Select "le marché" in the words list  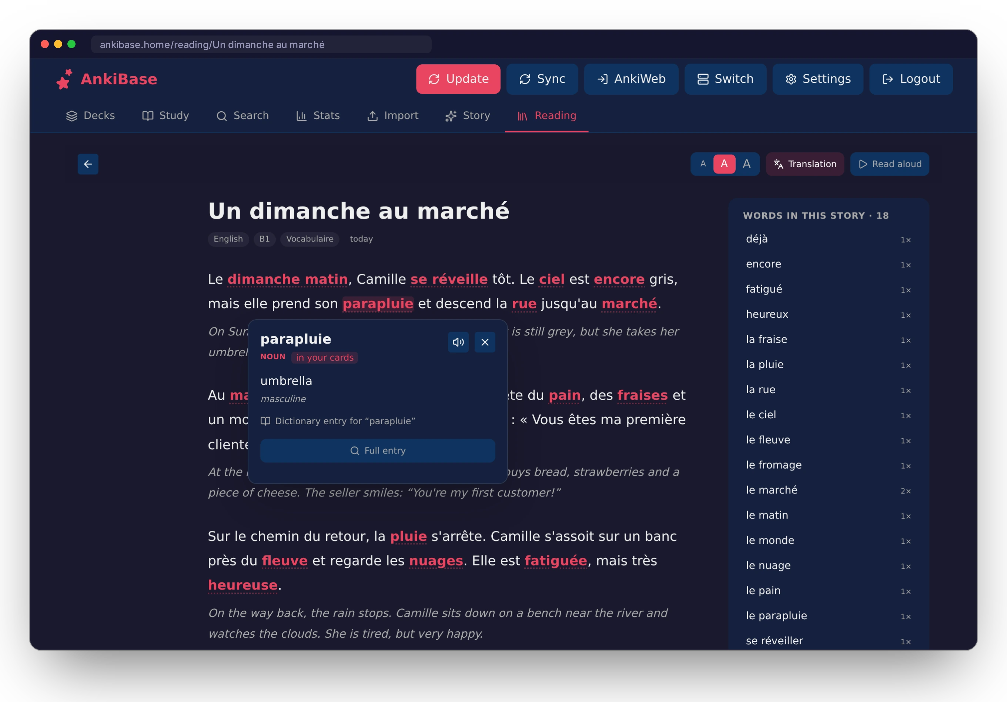coord(828,490)
